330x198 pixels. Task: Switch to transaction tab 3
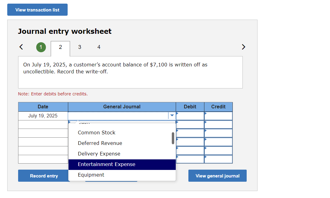click(x=79, y=47)
